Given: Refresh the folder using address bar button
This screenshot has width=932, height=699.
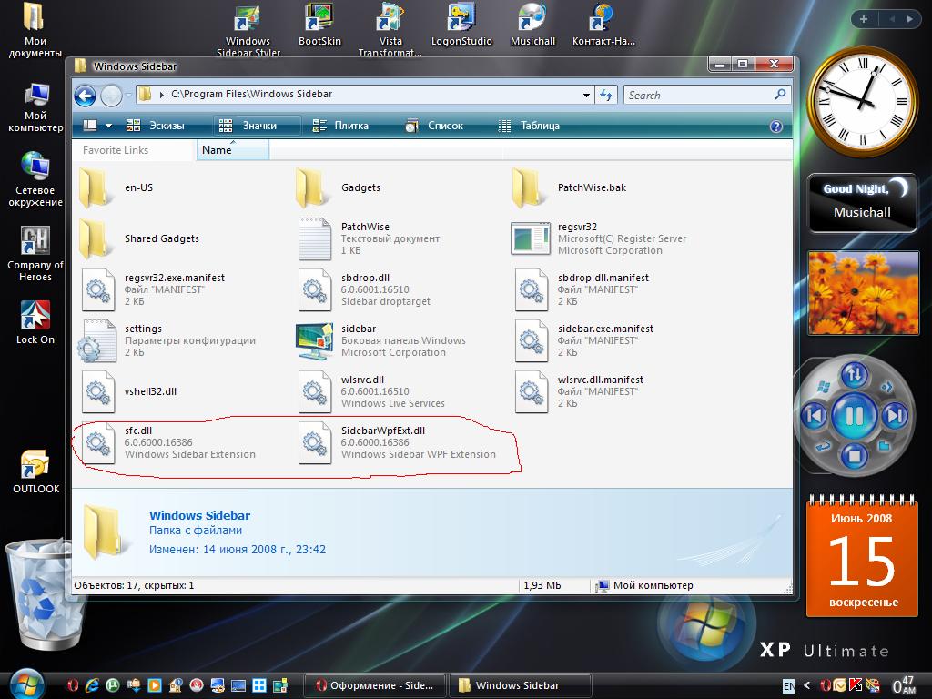Looking at the screenshot, I should point(607,95).
